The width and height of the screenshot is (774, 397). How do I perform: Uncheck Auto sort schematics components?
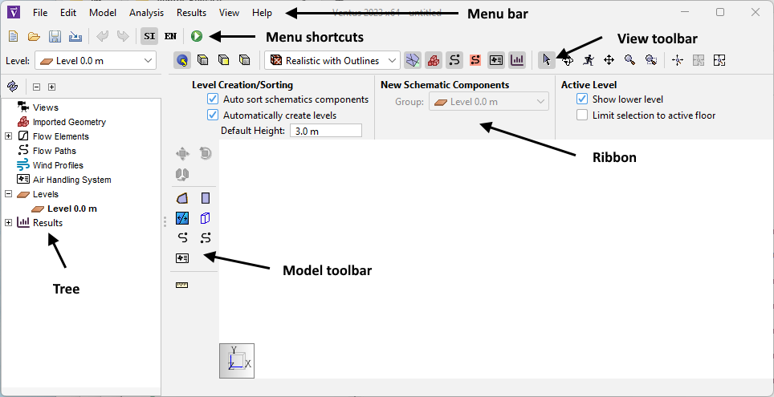(x=213, y=99)
